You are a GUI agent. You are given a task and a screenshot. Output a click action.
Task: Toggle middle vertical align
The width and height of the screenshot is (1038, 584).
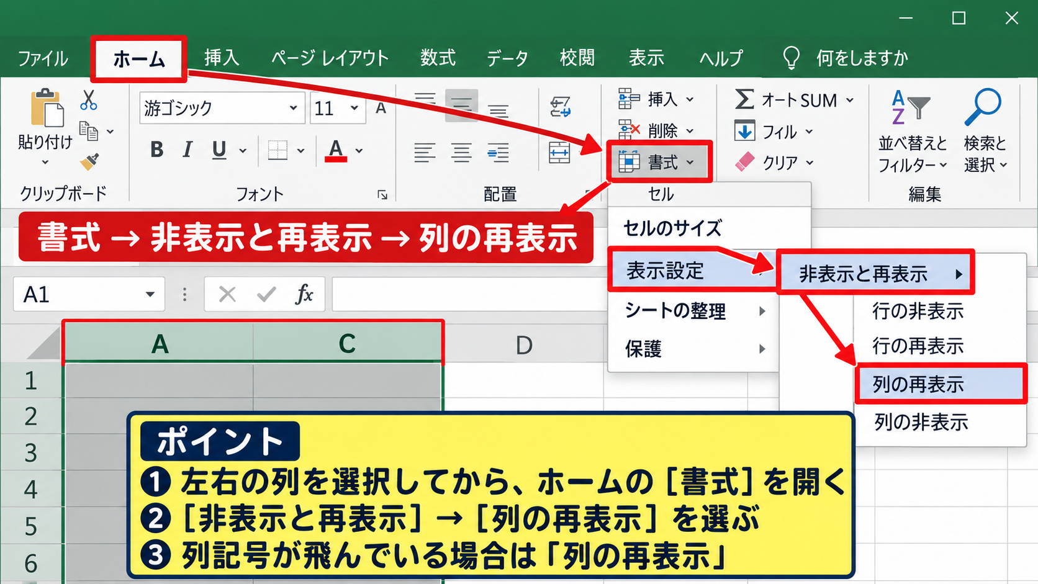(461, 105)
